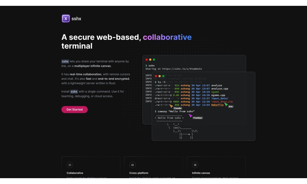Click the highlighted 'sshx' code in first paragraph

(x=65, y=61)
